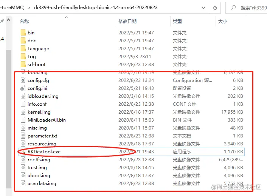
Task: Click the search magnifier icon
Action: coord(233,8)
